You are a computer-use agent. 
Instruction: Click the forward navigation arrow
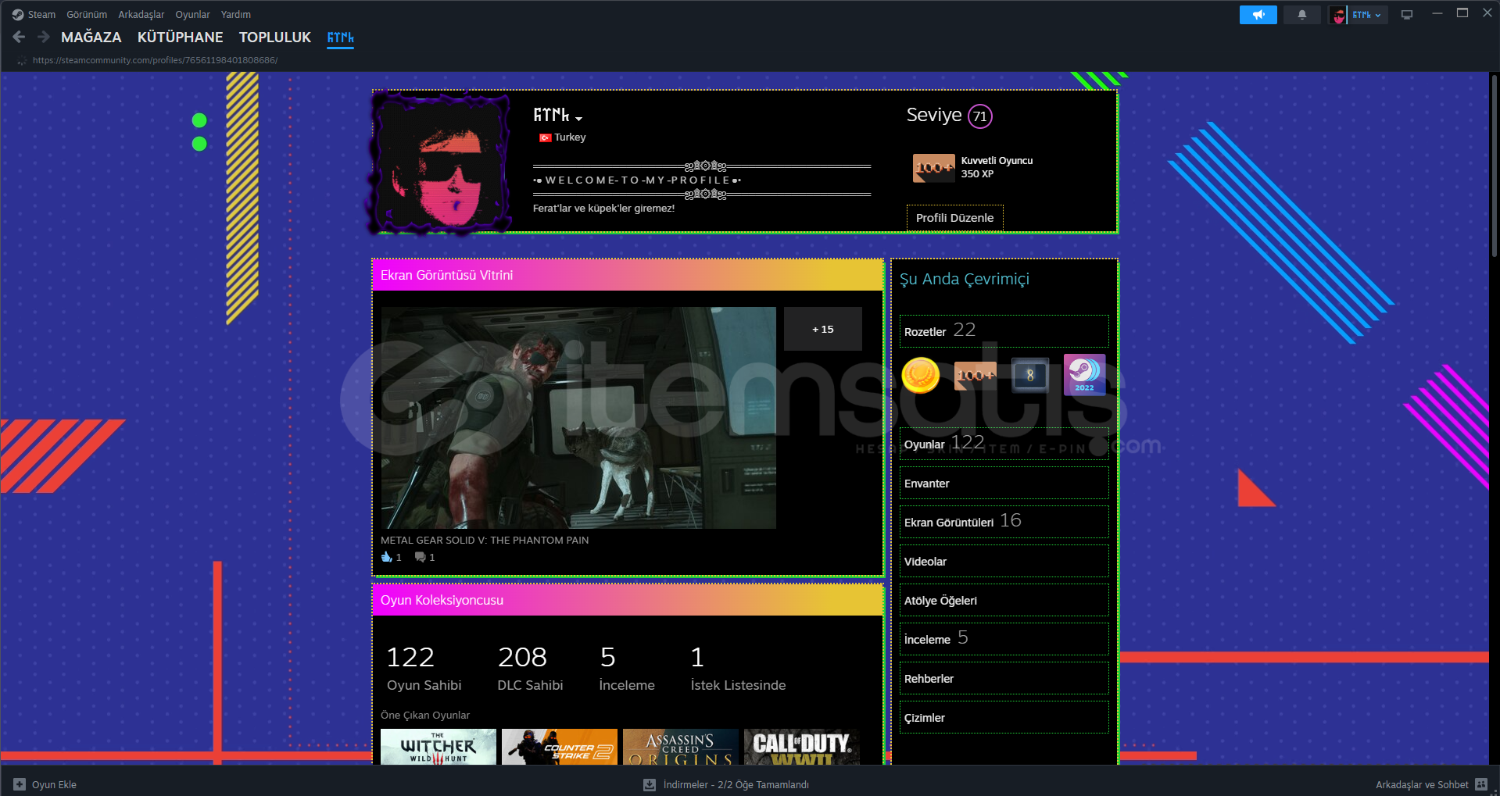[x=44, y=37]
